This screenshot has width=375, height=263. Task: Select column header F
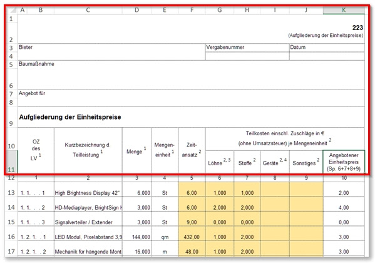(192, 10)
